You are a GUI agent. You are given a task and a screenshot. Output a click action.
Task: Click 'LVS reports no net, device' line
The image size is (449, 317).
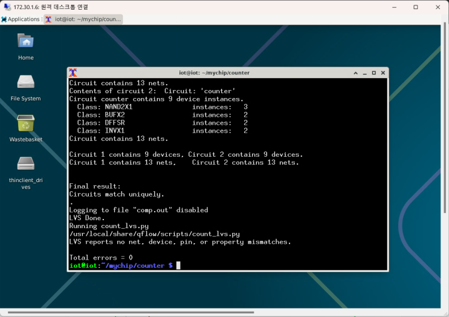(180, 242)
